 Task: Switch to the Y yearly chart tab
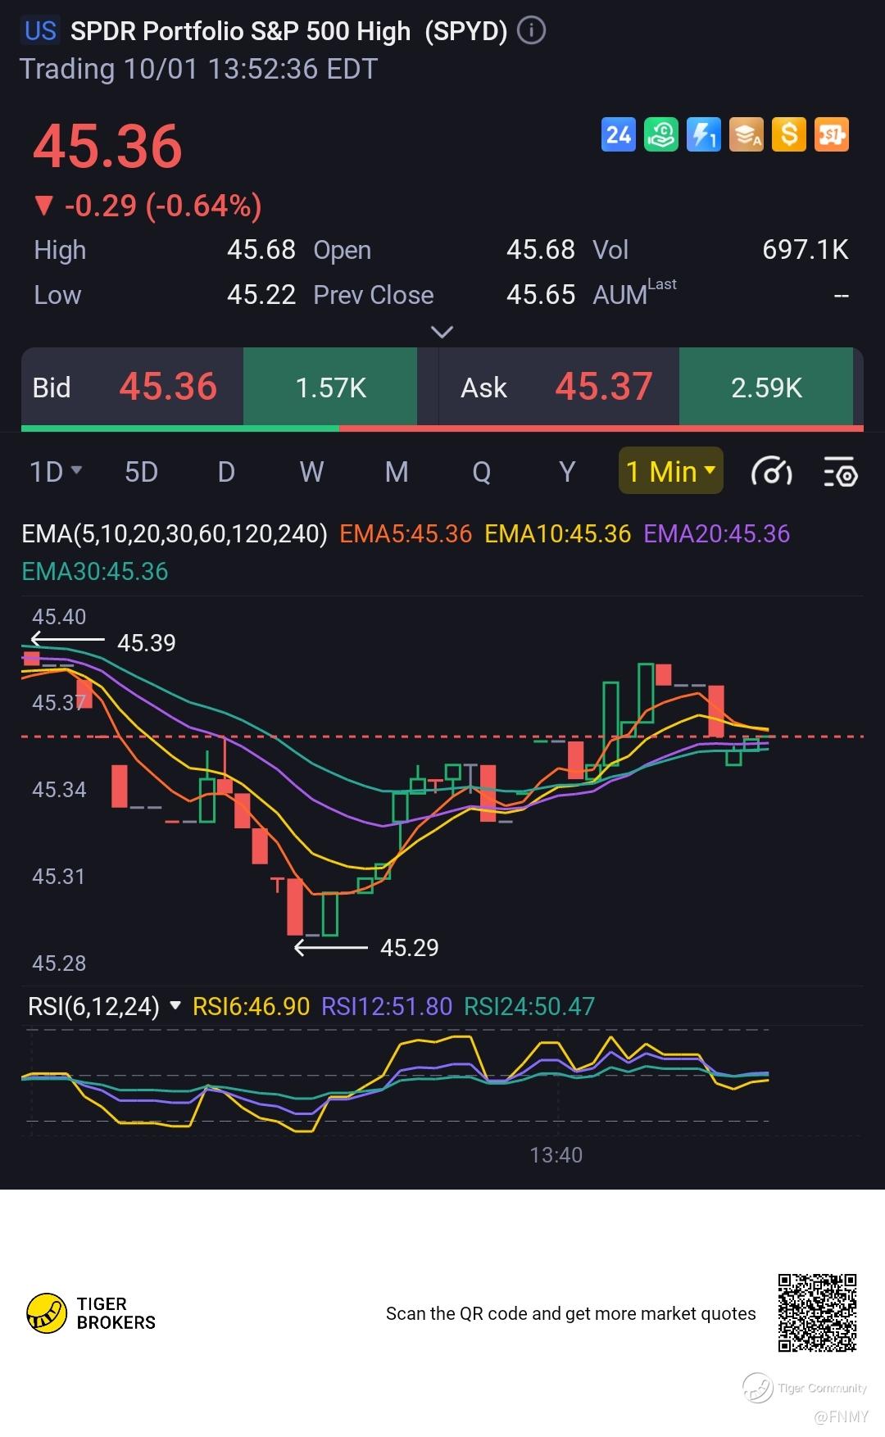tap(567, 472)
